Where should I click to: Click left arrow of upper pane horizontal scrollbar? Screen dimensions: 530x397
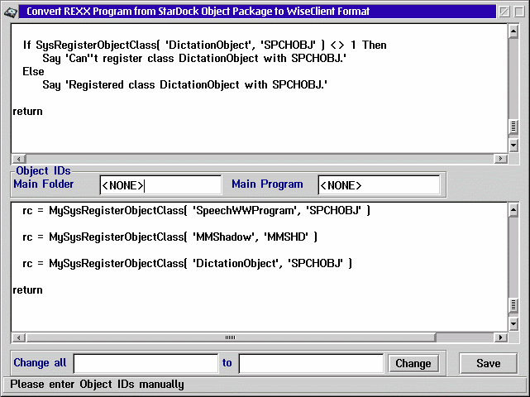click(17, 158)
